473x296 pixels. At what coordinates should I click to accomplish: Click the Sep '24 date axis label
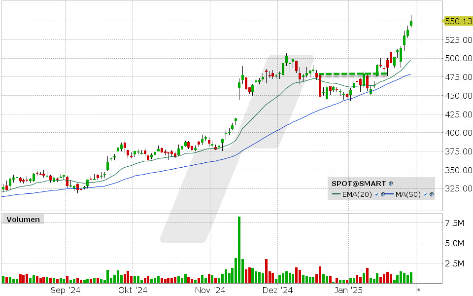[66, 290]
